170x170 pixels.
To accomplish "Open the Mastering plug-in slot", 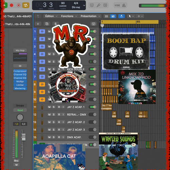I will tap(20, 88).
